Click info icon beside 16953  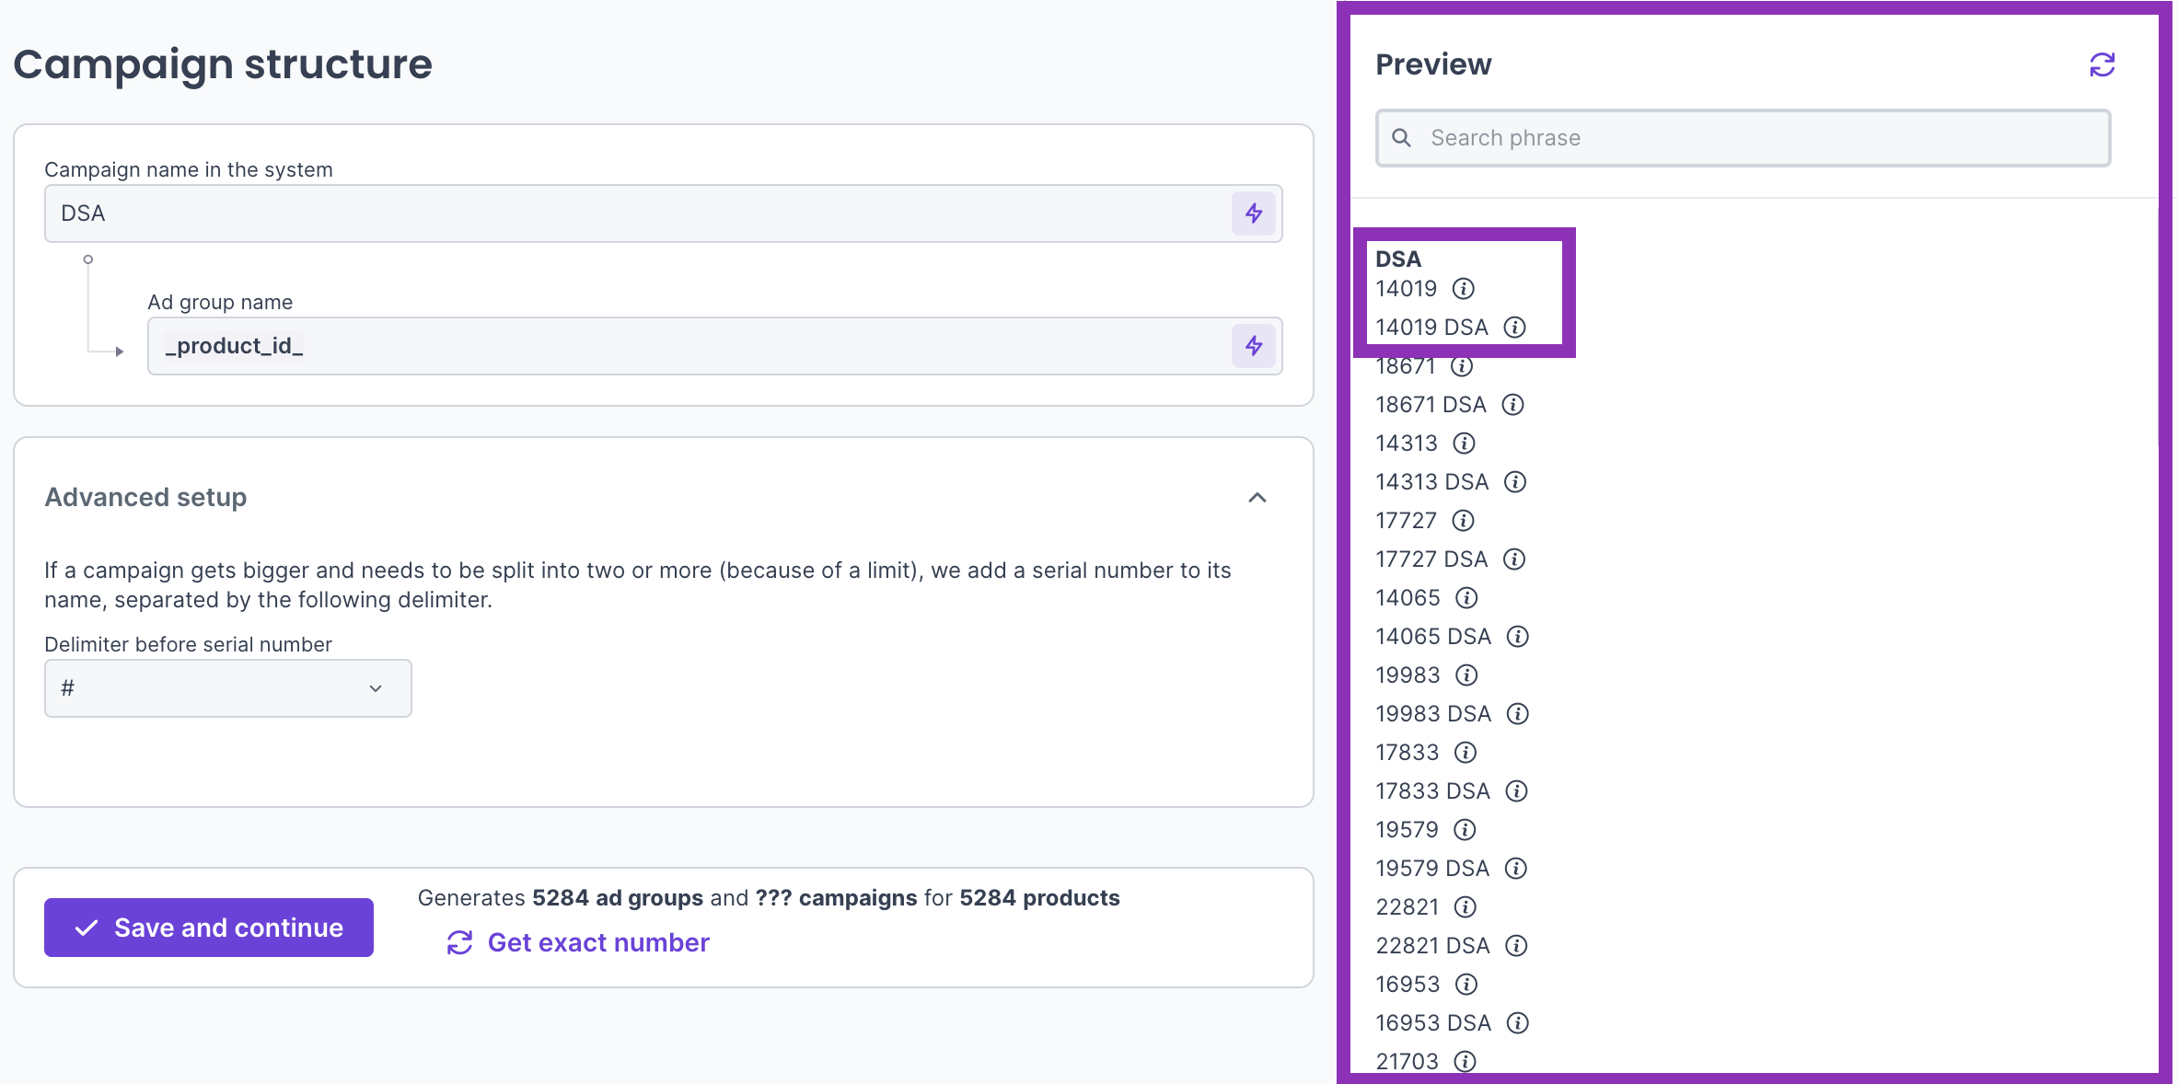coord(1466,985)
